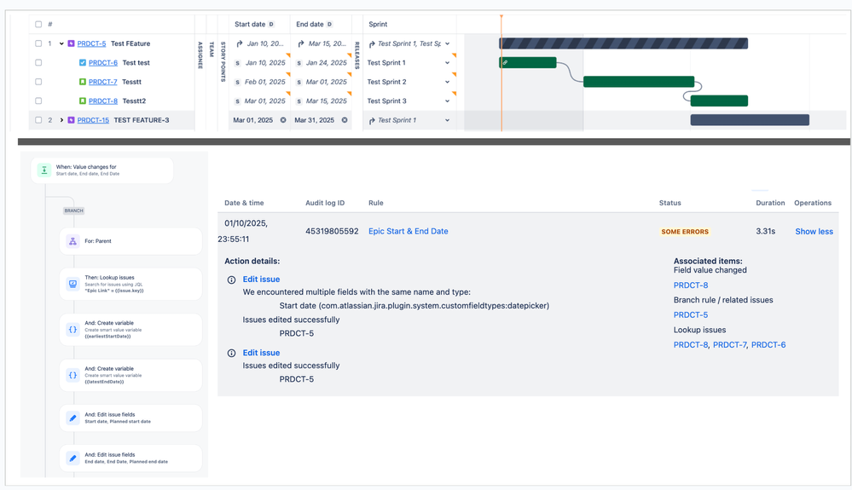Click the earliestStartDate variable braces icon
The height and width of the screenshot is (490, 852).
pyautogui.click(x=72, y=330)
